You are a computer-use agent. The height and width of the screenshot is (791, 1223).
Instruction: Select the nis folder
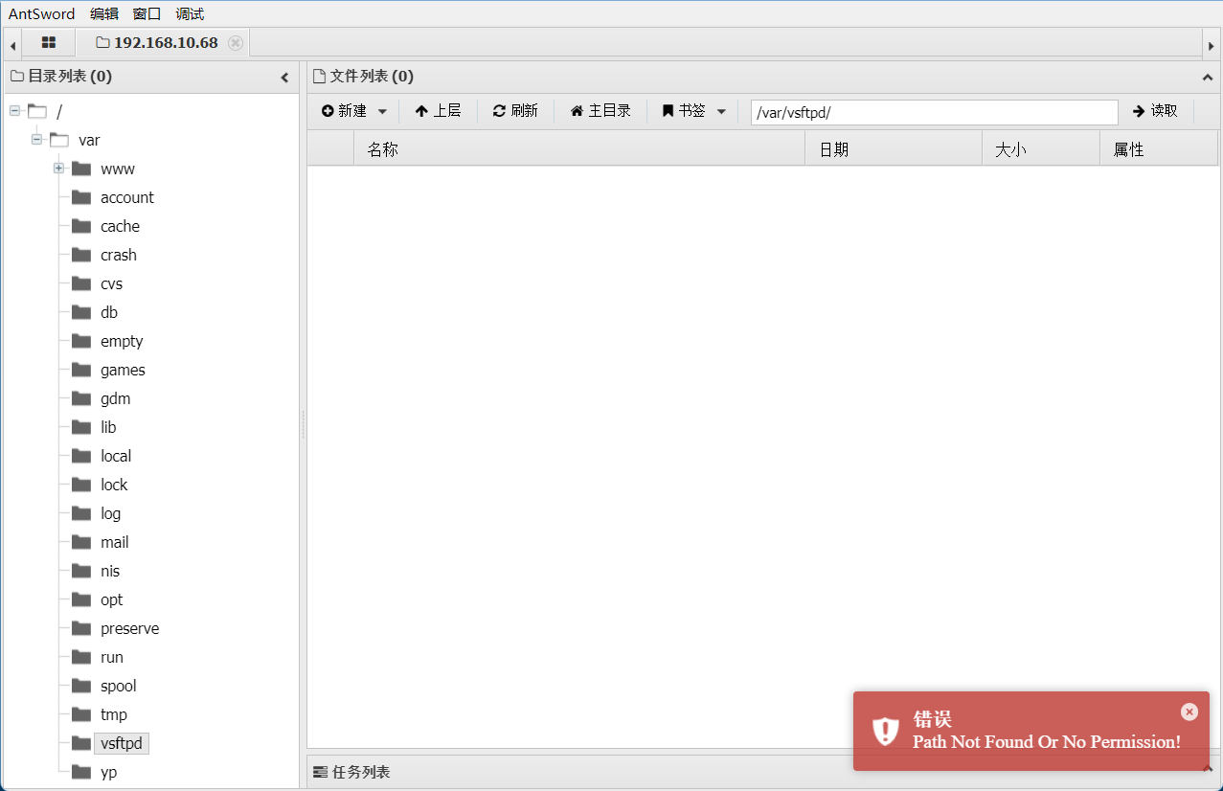110,571
